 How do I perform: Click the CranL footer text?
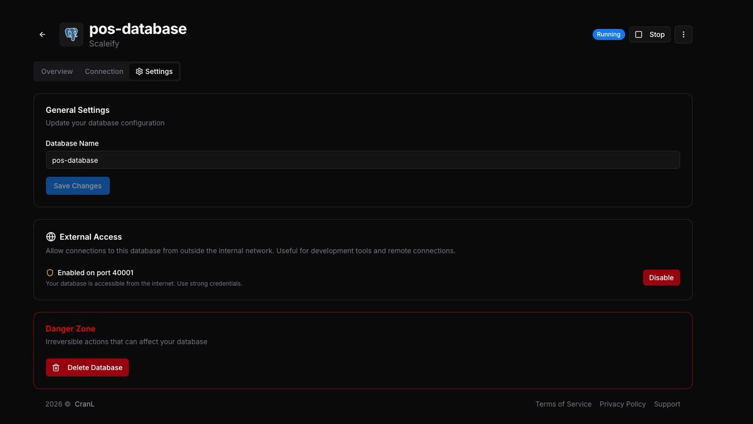pyautogui.click(x=85, y=405)
